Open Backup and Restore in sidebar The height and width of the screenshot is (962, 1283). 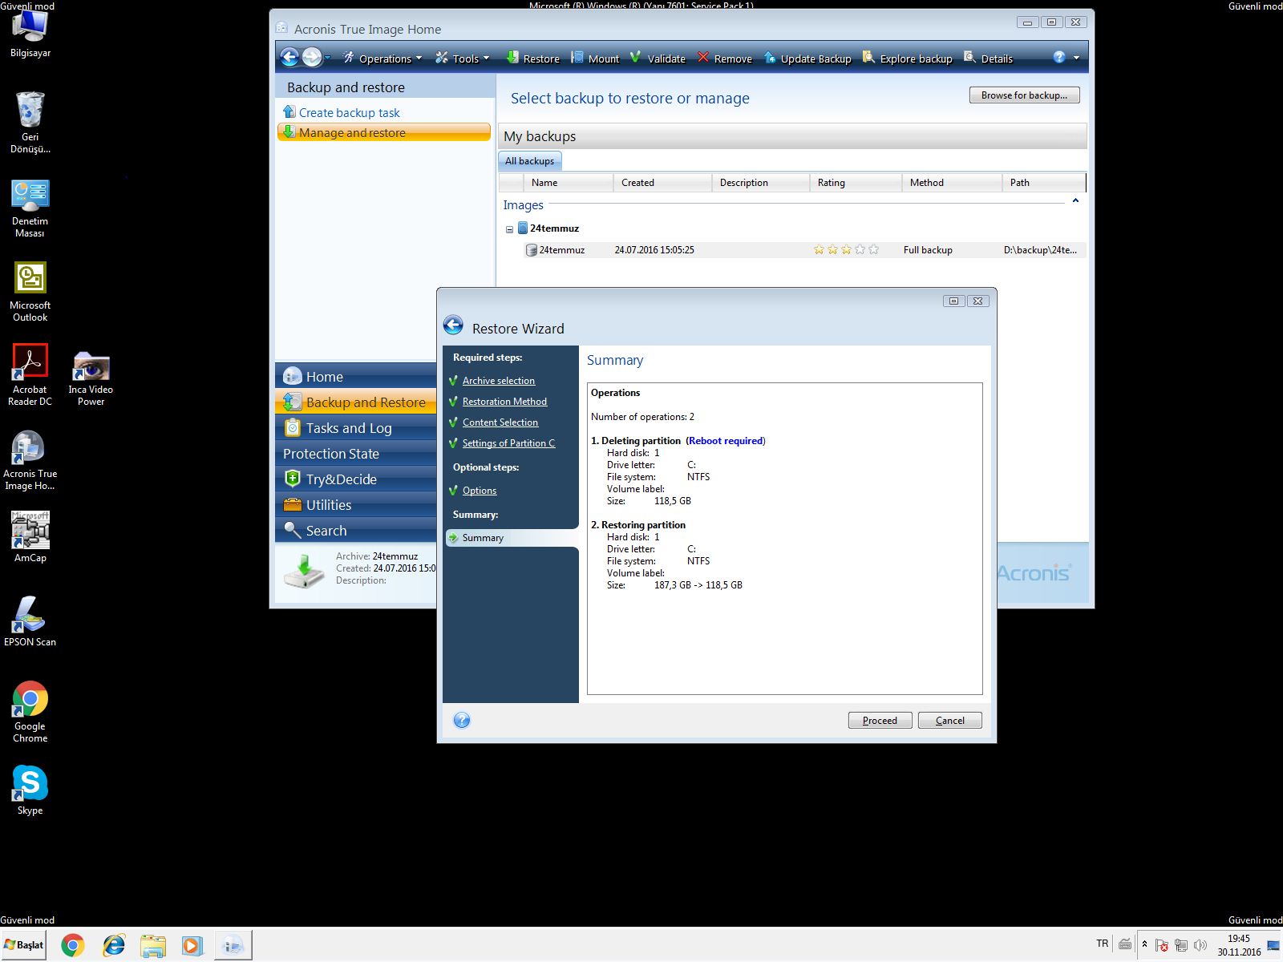(356, 402)
